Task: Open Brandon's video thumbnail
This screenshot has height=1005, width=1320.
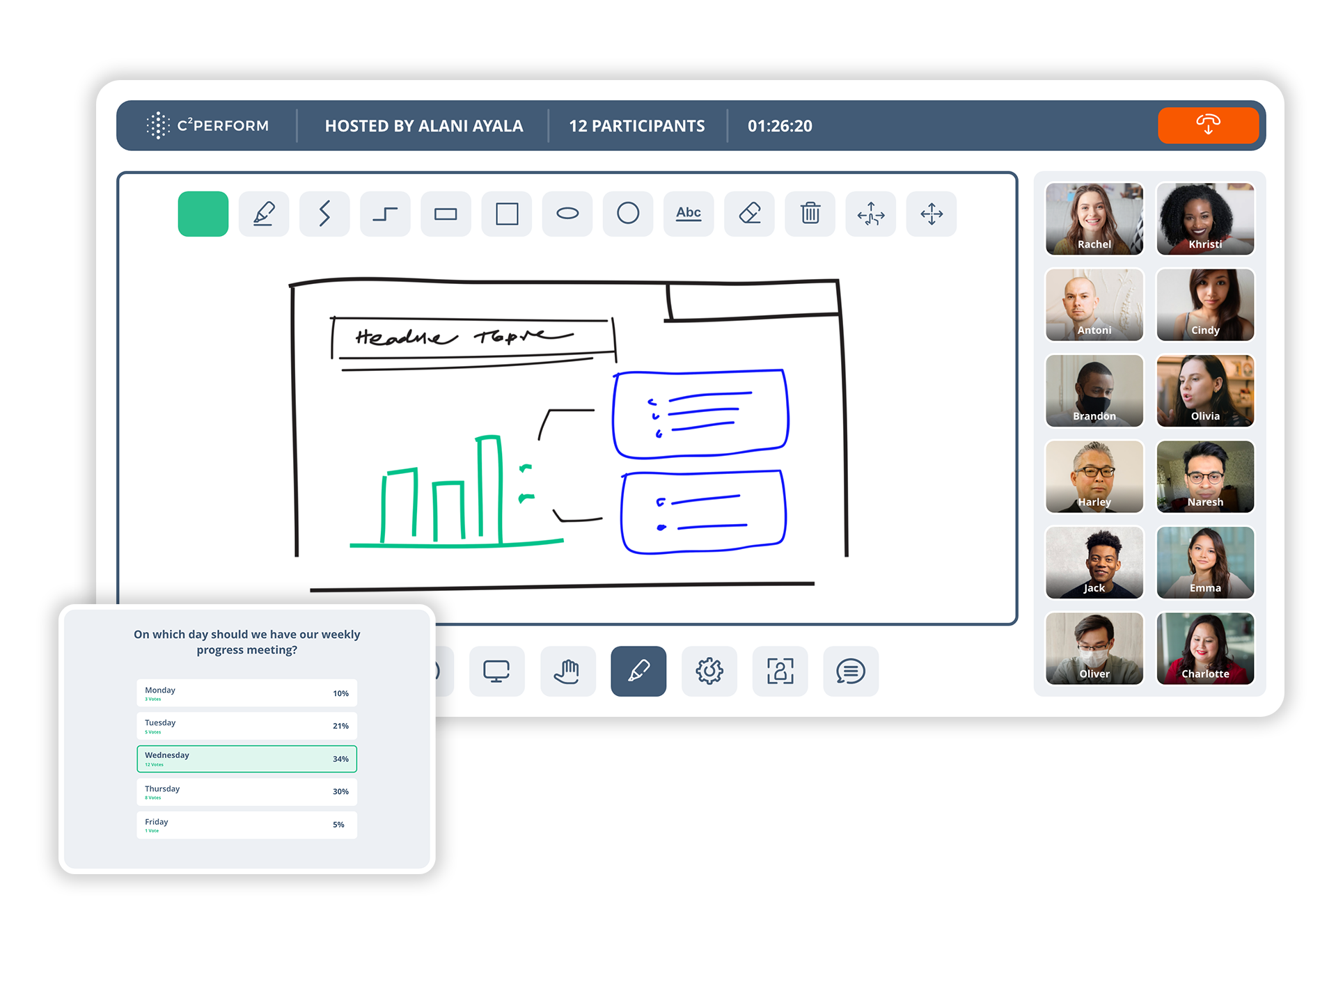Action: 1094,390
